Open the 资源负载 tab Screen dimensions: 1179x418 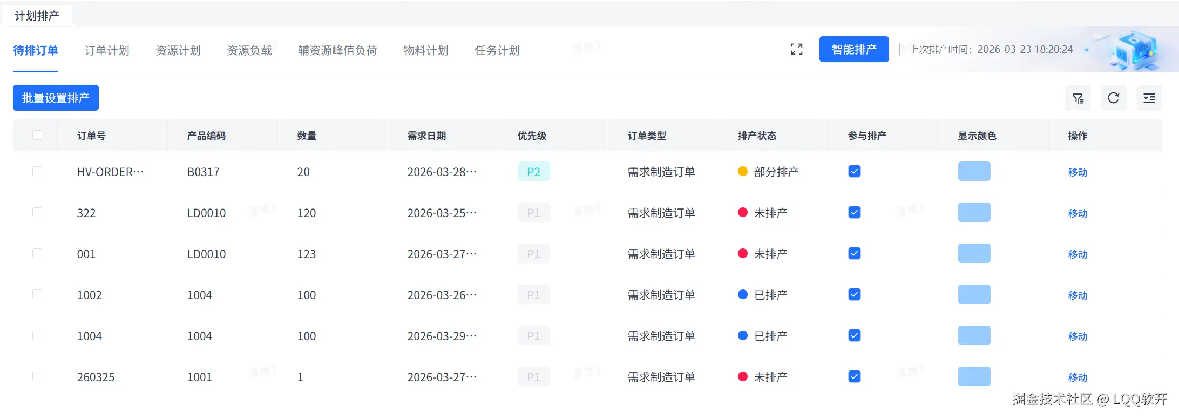[249, 50]
